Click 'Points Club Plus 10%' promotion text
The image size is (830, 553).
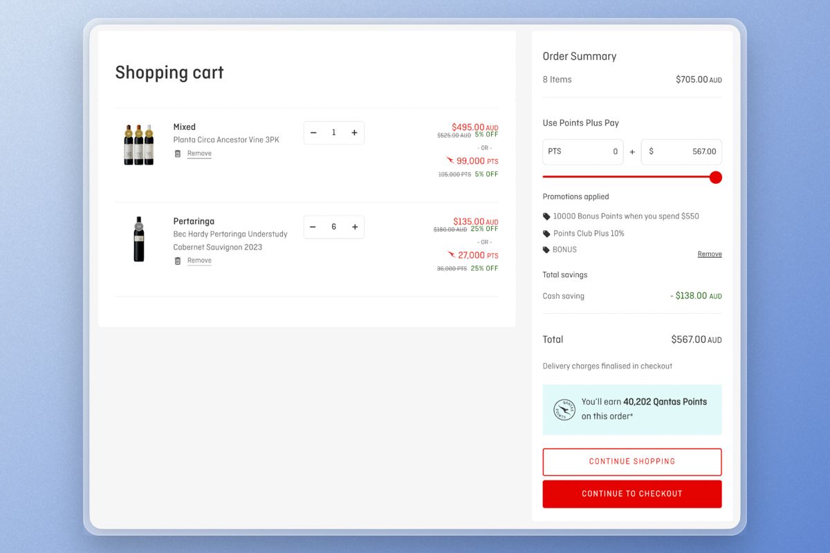click(x=589, y=234)
